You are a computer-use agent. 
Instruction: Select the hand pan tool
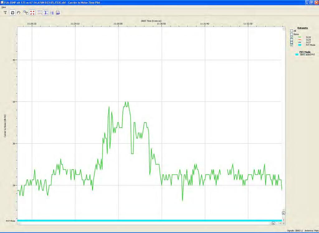(18, 12)
